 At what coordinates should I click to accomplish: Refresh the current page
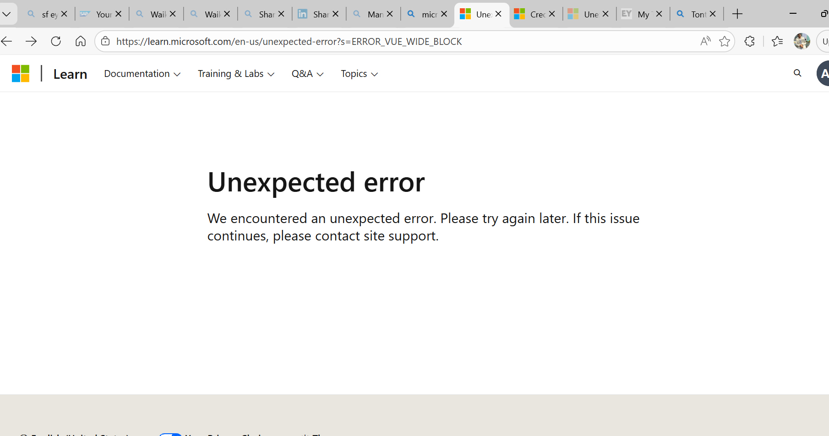pyautogui.click(x=56, y=41)
